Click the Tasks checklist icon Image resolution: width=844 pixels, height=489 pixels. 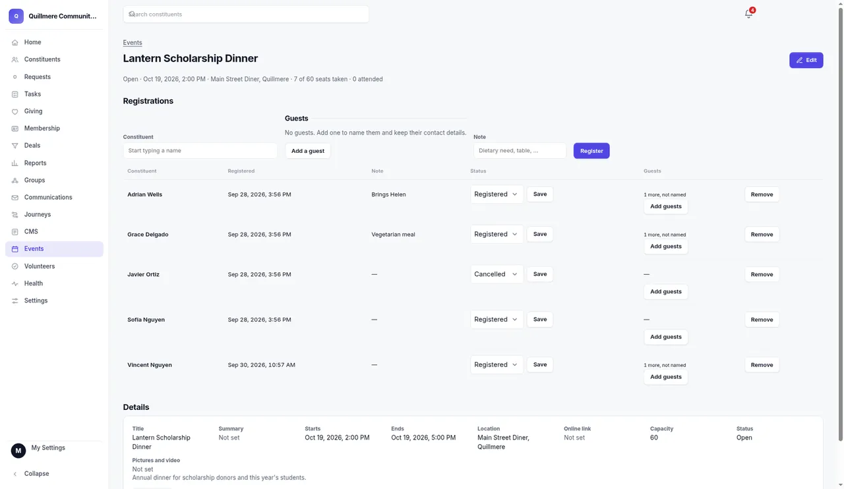(x=15, y=94)
